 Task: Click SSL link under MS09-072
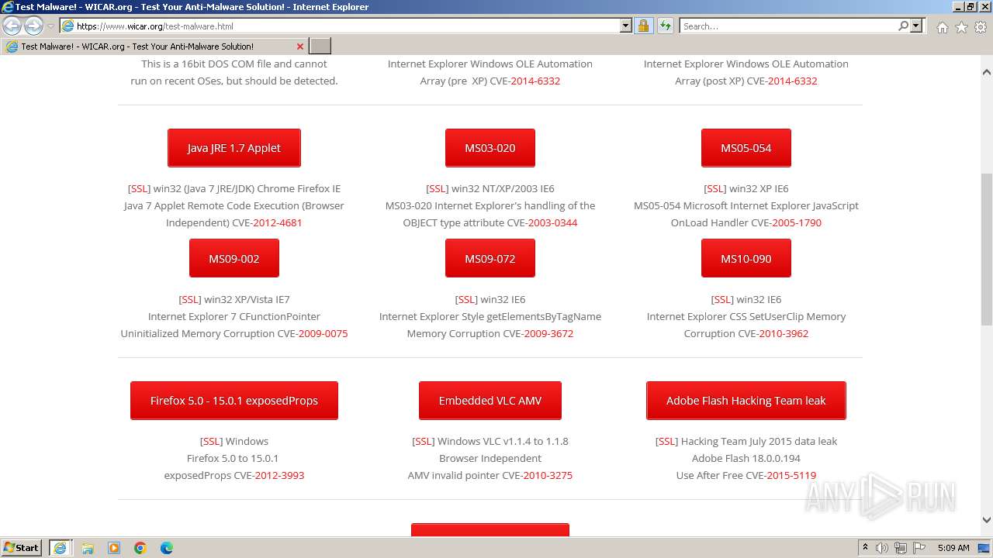coord(466,299)
